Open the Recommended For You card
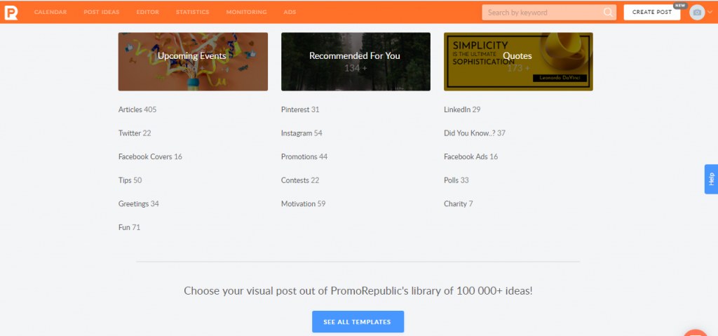This screenshot has width=718, height=336. point(355,62)
